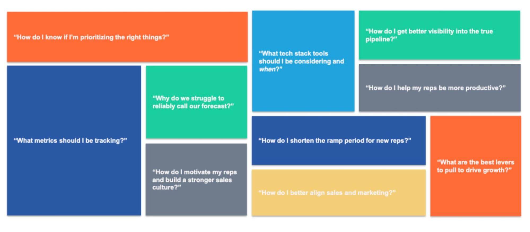Click the "better align sales and marketing" tile

(x=339, y=193)
